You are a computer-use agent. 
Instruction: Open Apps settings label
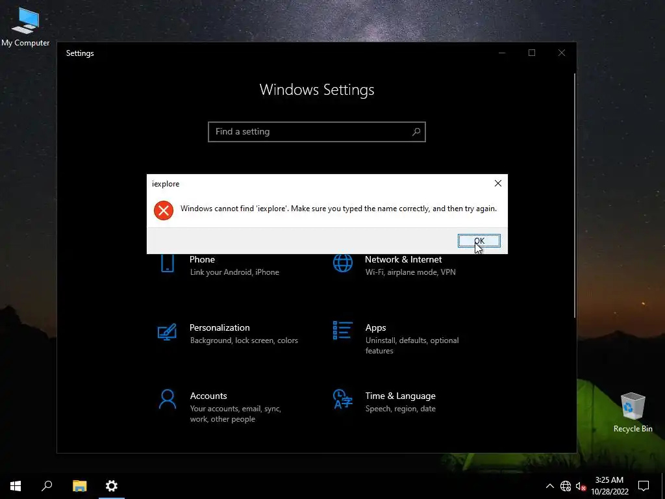[376, 327]
